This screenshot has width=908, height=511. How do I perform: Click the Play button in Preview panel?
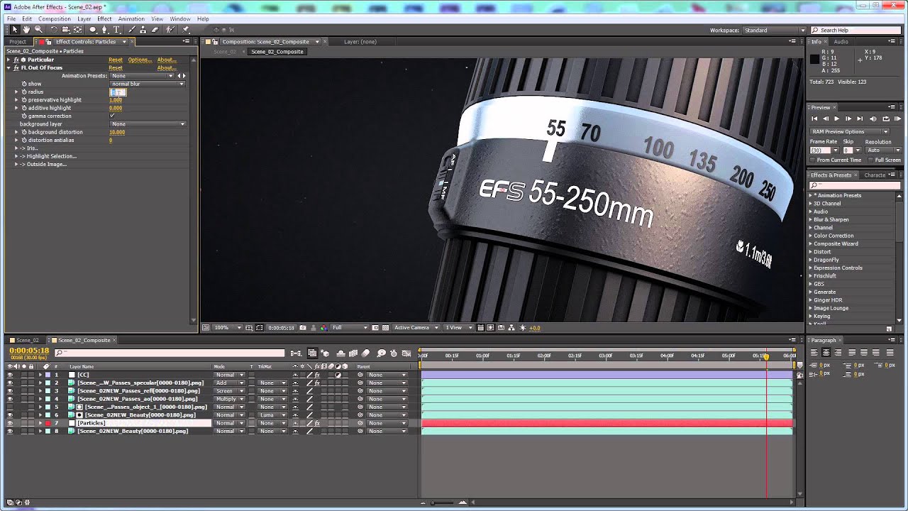tap(836, 119)
